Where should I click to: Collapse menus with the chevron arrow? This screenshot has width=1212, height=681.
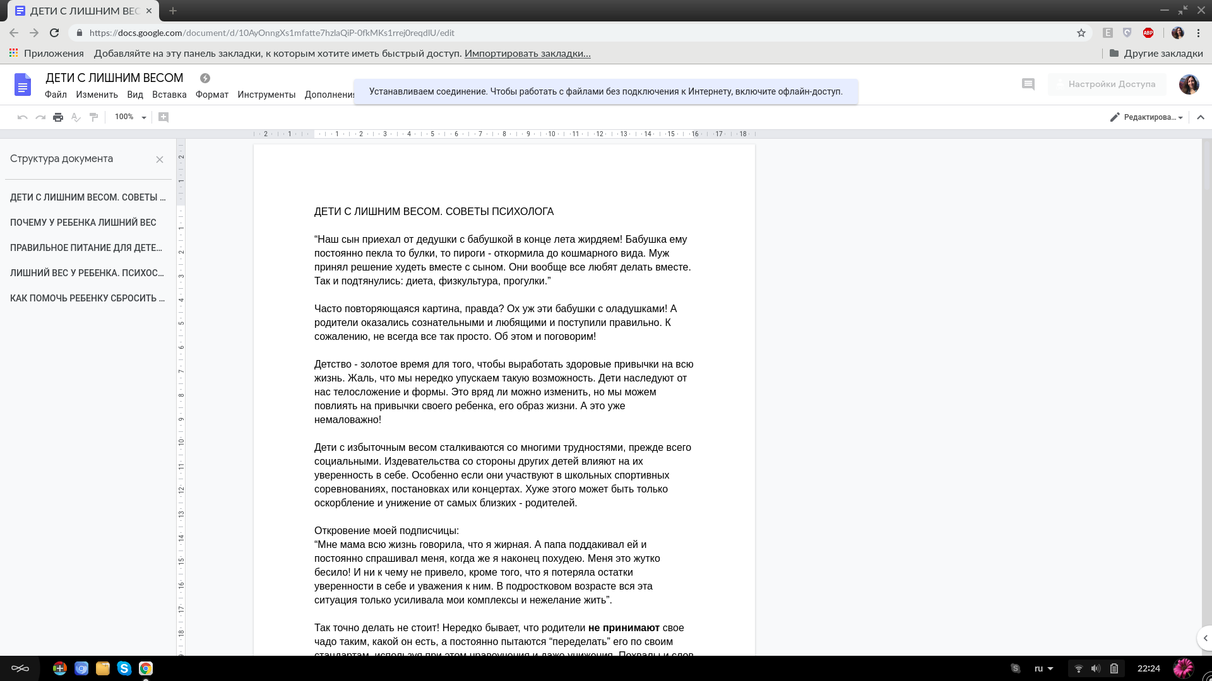point(1201,117)
